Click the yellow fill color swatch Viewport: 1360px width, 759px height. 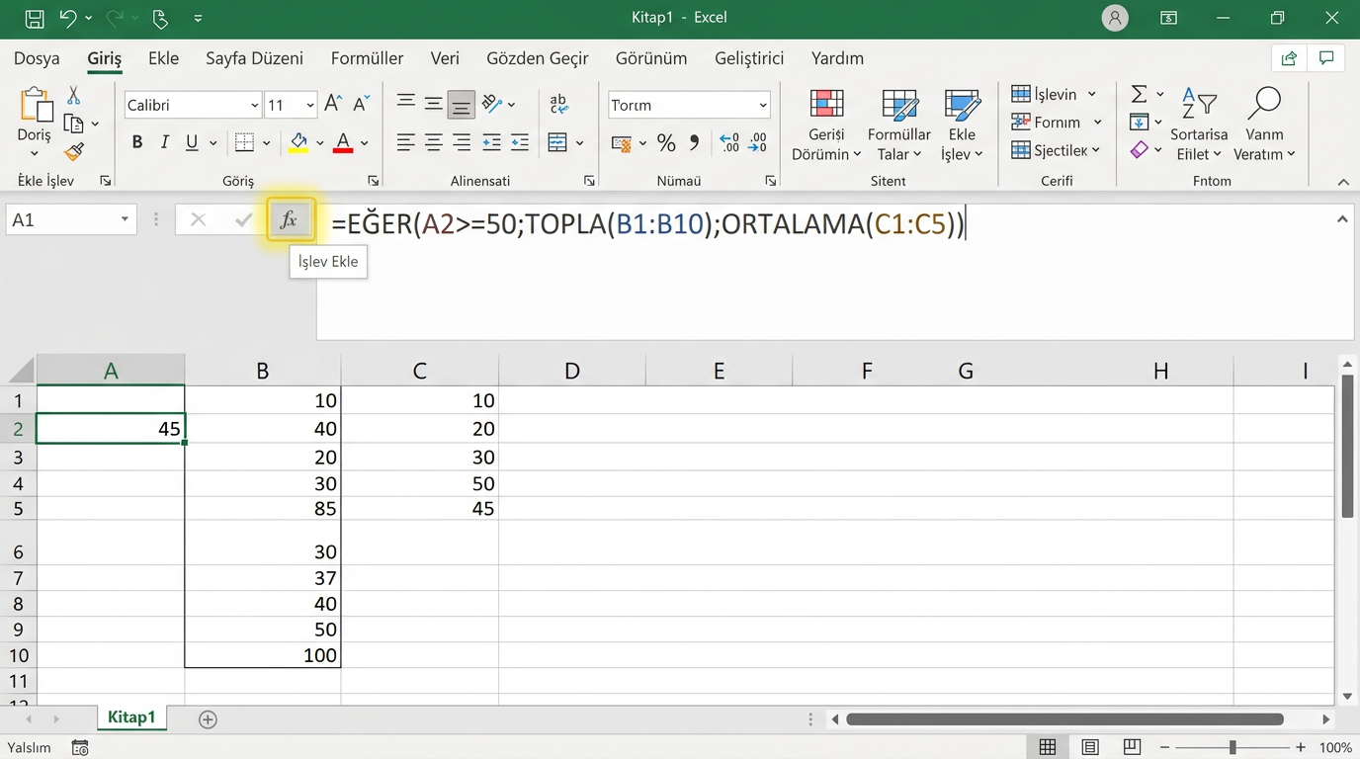[x=298, y=142]
